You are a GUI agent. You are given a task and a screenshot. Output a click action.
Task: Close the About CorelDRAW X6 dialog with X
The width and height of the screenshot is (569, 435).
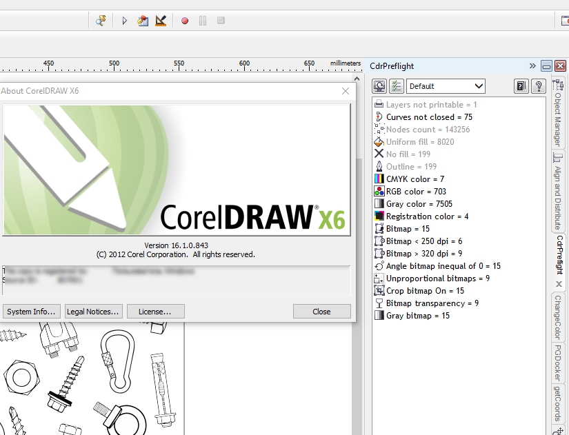coord(346,91)
